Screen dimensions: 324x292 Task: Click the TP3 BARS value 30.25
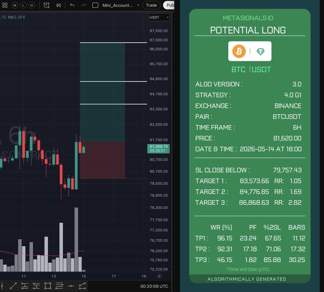coord(297,260)
